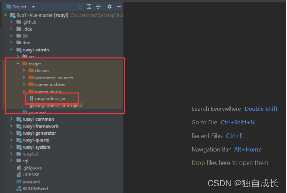Click the ruoyi-ui folder icon

pyautogui.click(x=19, y=154)
